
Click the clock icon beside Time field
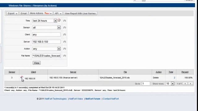[59, 20]
